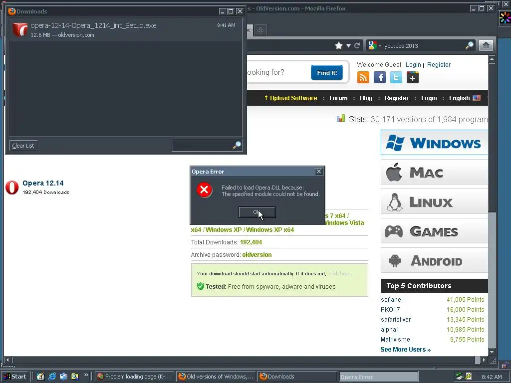Viewport: 511px width, 383px height.
Task: Switch to Problem loading page taskbar window
Action: tap(135, 377)
